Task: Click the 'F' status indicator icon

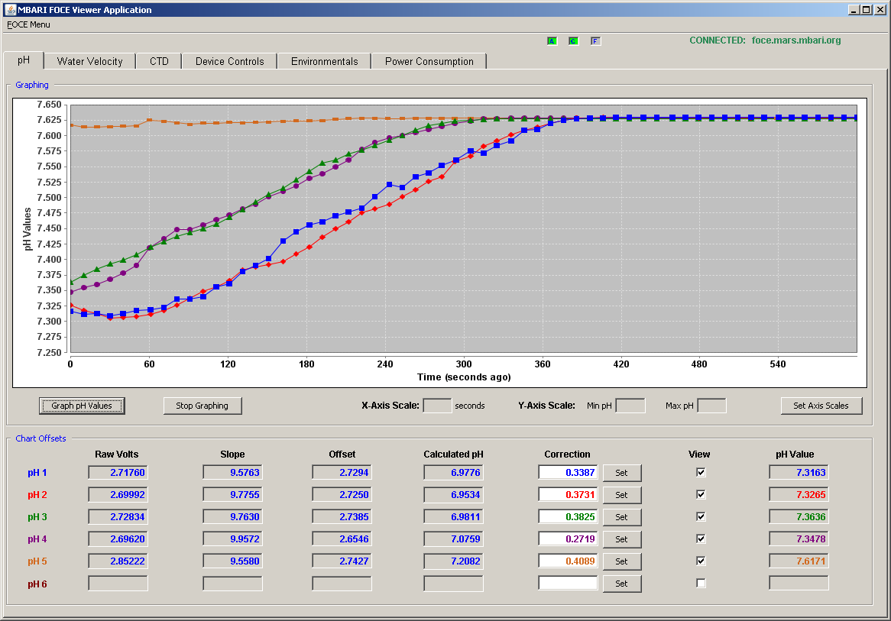Action: pos(595,41)
